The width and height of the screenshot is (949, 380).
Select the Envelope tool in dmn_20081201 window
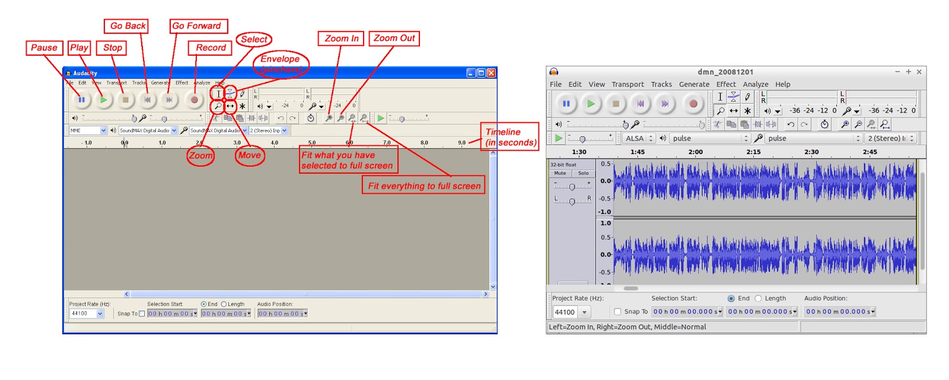click(x=734, y=97)
